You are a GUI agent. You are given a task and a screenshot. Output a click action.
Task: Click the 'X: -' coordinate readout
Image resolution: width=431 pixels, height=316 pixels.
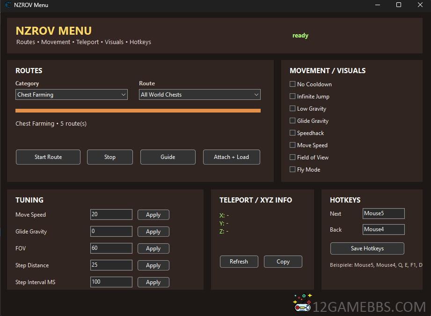point(224,216)
